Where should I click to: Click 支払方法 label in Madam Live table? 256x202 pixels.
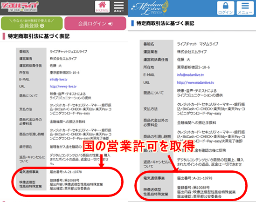click(150, 109)
